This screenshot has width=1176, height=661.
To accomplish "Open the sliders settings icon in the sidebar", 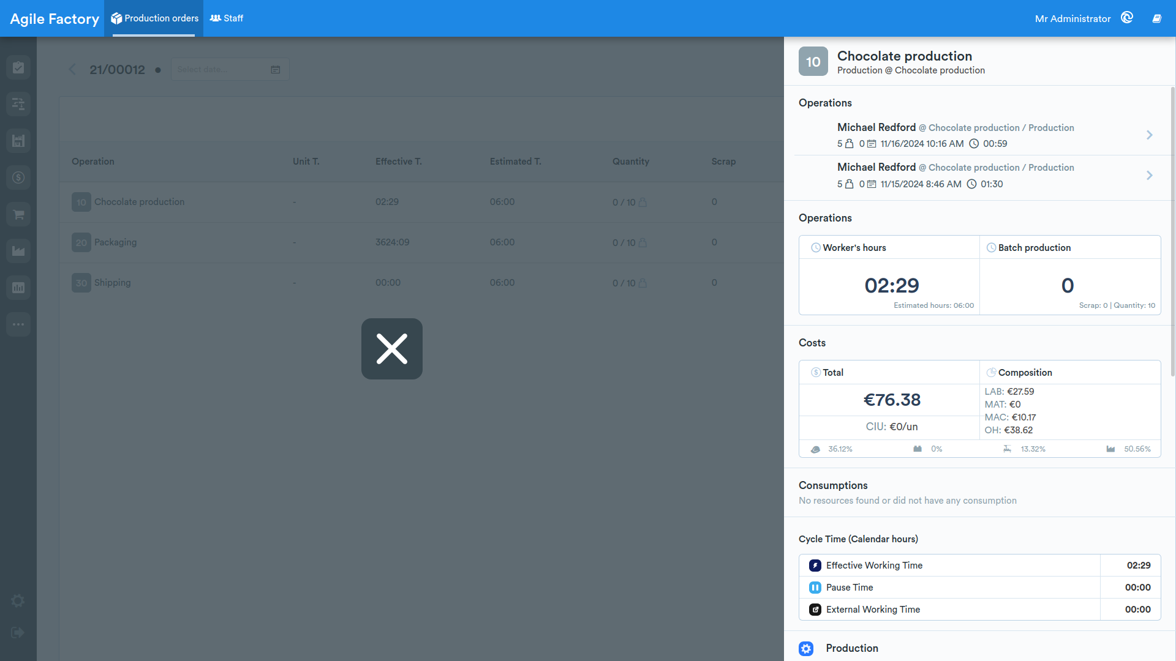I will pos(18,104).
